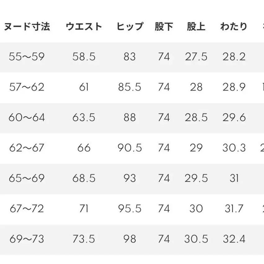Click the 股下 column header

pyautogui.click(x=164, y=27)
